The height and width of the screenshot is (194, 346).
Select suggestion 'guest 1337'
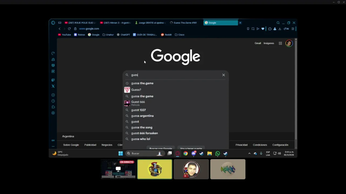(176, 110)
